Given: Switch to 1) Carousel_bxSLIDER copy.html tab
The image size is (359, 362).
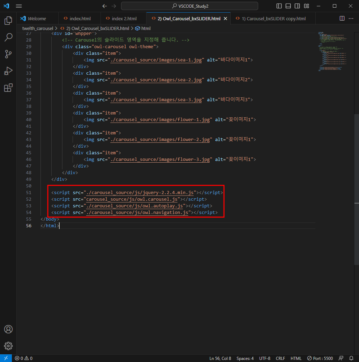Looking at the screenshot, I should [273, 19].
